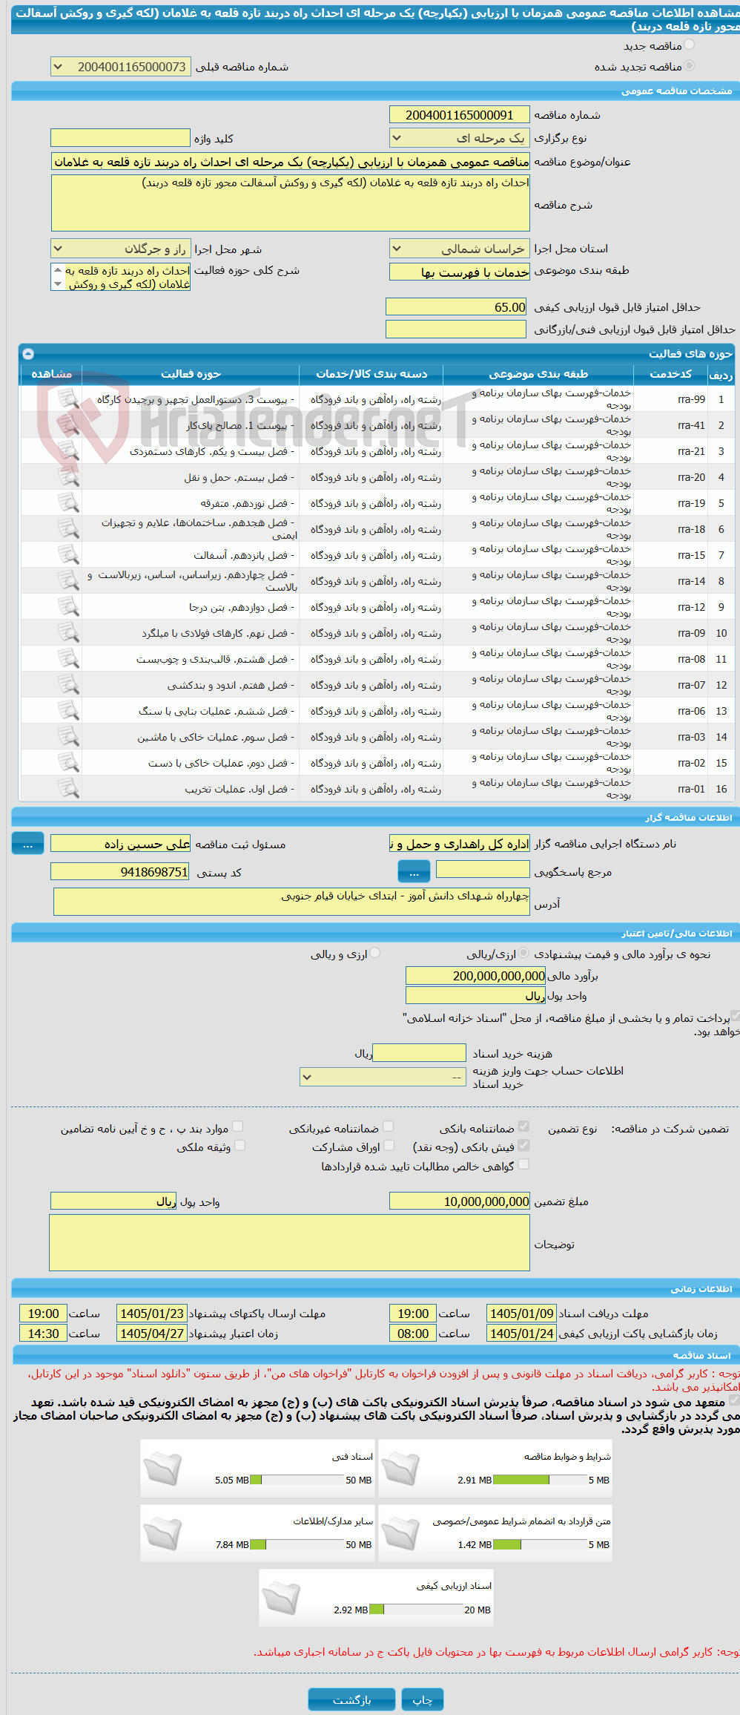Click the مبلغ تضمین amount field
Image resolution: width=740 pixels, height=1715 pixels.
pos(460,1201)
